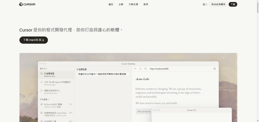Click the browser back arrow in demo window

tap(135, 69)
